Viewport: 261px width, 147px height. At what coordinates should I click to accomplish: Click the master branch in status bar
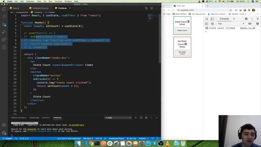[7, 138]
